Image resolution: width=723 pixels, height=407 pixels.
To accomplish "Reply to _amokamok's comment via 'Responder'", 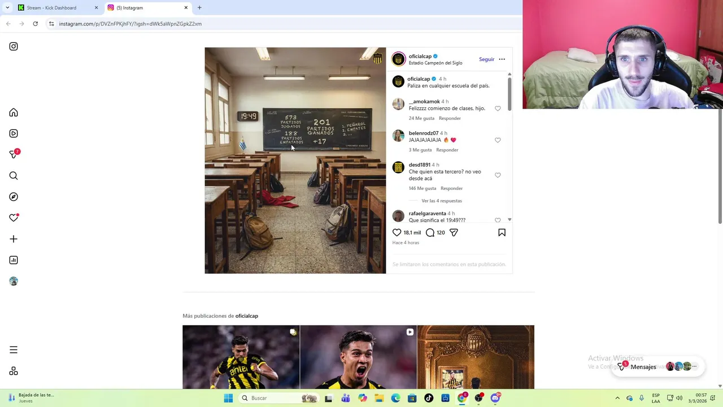I will pos(450,118).
